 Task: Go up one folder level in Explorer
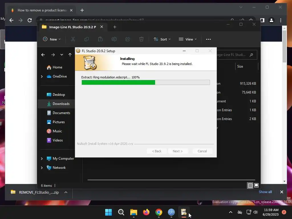point(70,55)
